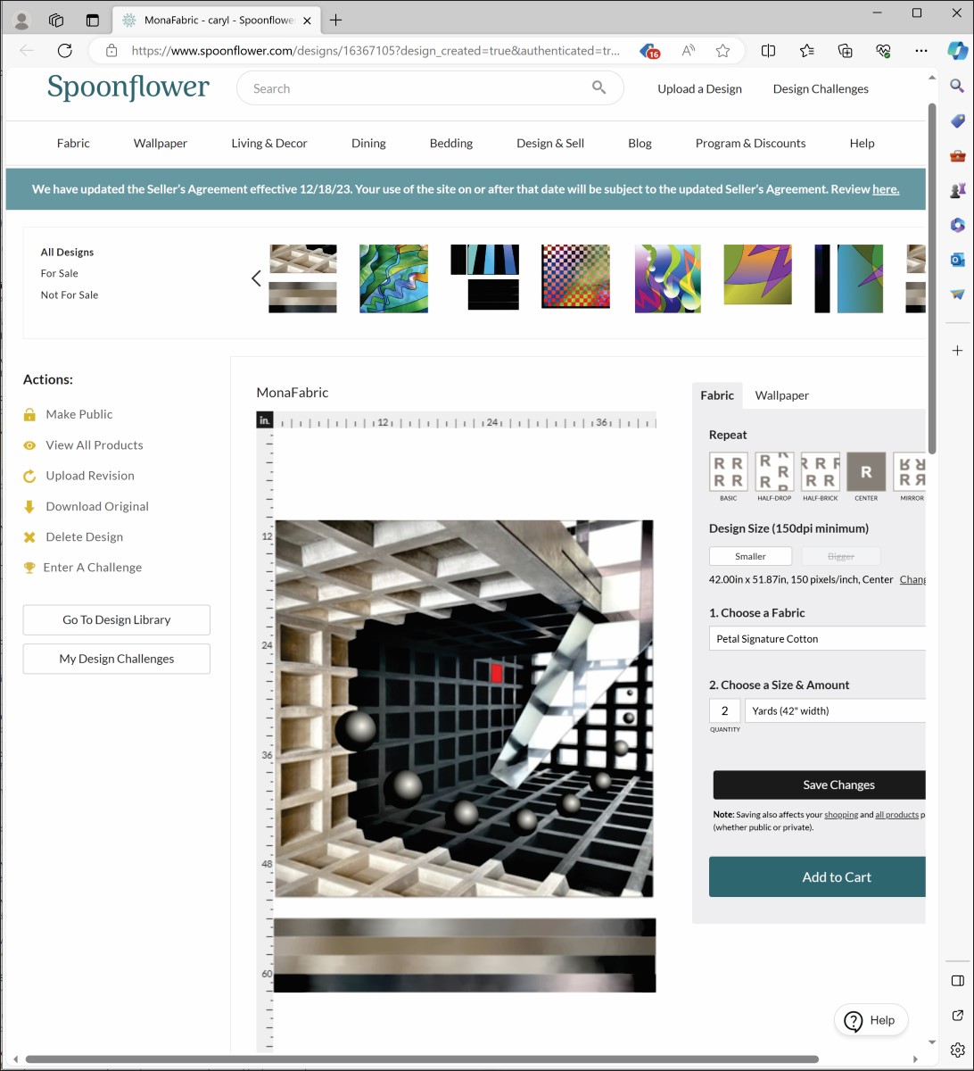The height and width of the screenshot is (1071, 974).
Task: Click the read aloud icon in address bar
Action: point(688,51)
